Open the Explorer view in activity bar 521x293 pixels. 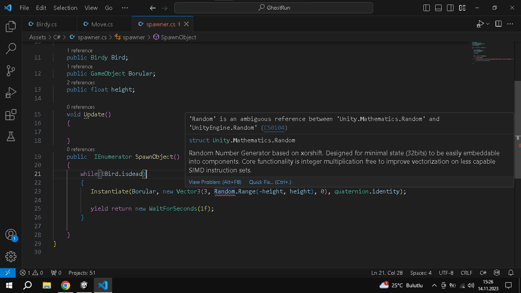(x=11, y=26)
